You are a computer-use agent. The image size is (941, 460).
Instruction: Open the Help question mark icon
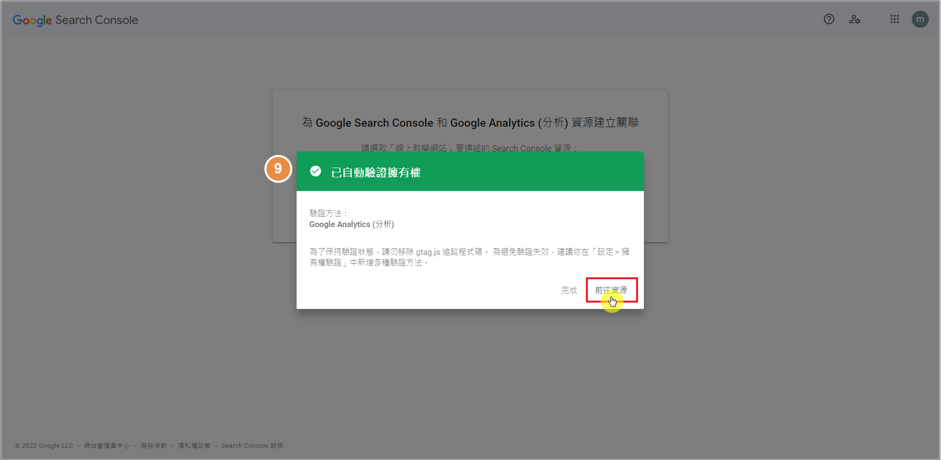pyautogui.click(x=829, y=19)
